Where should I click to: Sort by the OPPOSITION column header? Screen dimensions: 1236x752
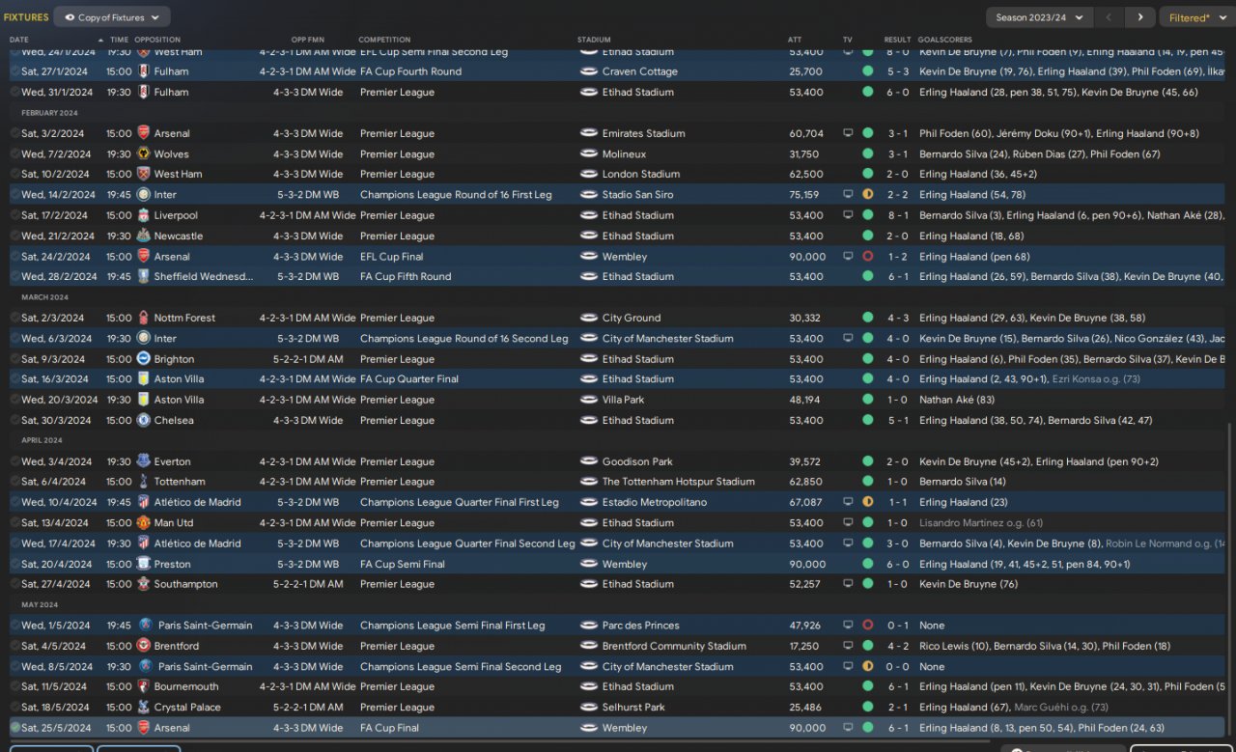coord(157,40)
